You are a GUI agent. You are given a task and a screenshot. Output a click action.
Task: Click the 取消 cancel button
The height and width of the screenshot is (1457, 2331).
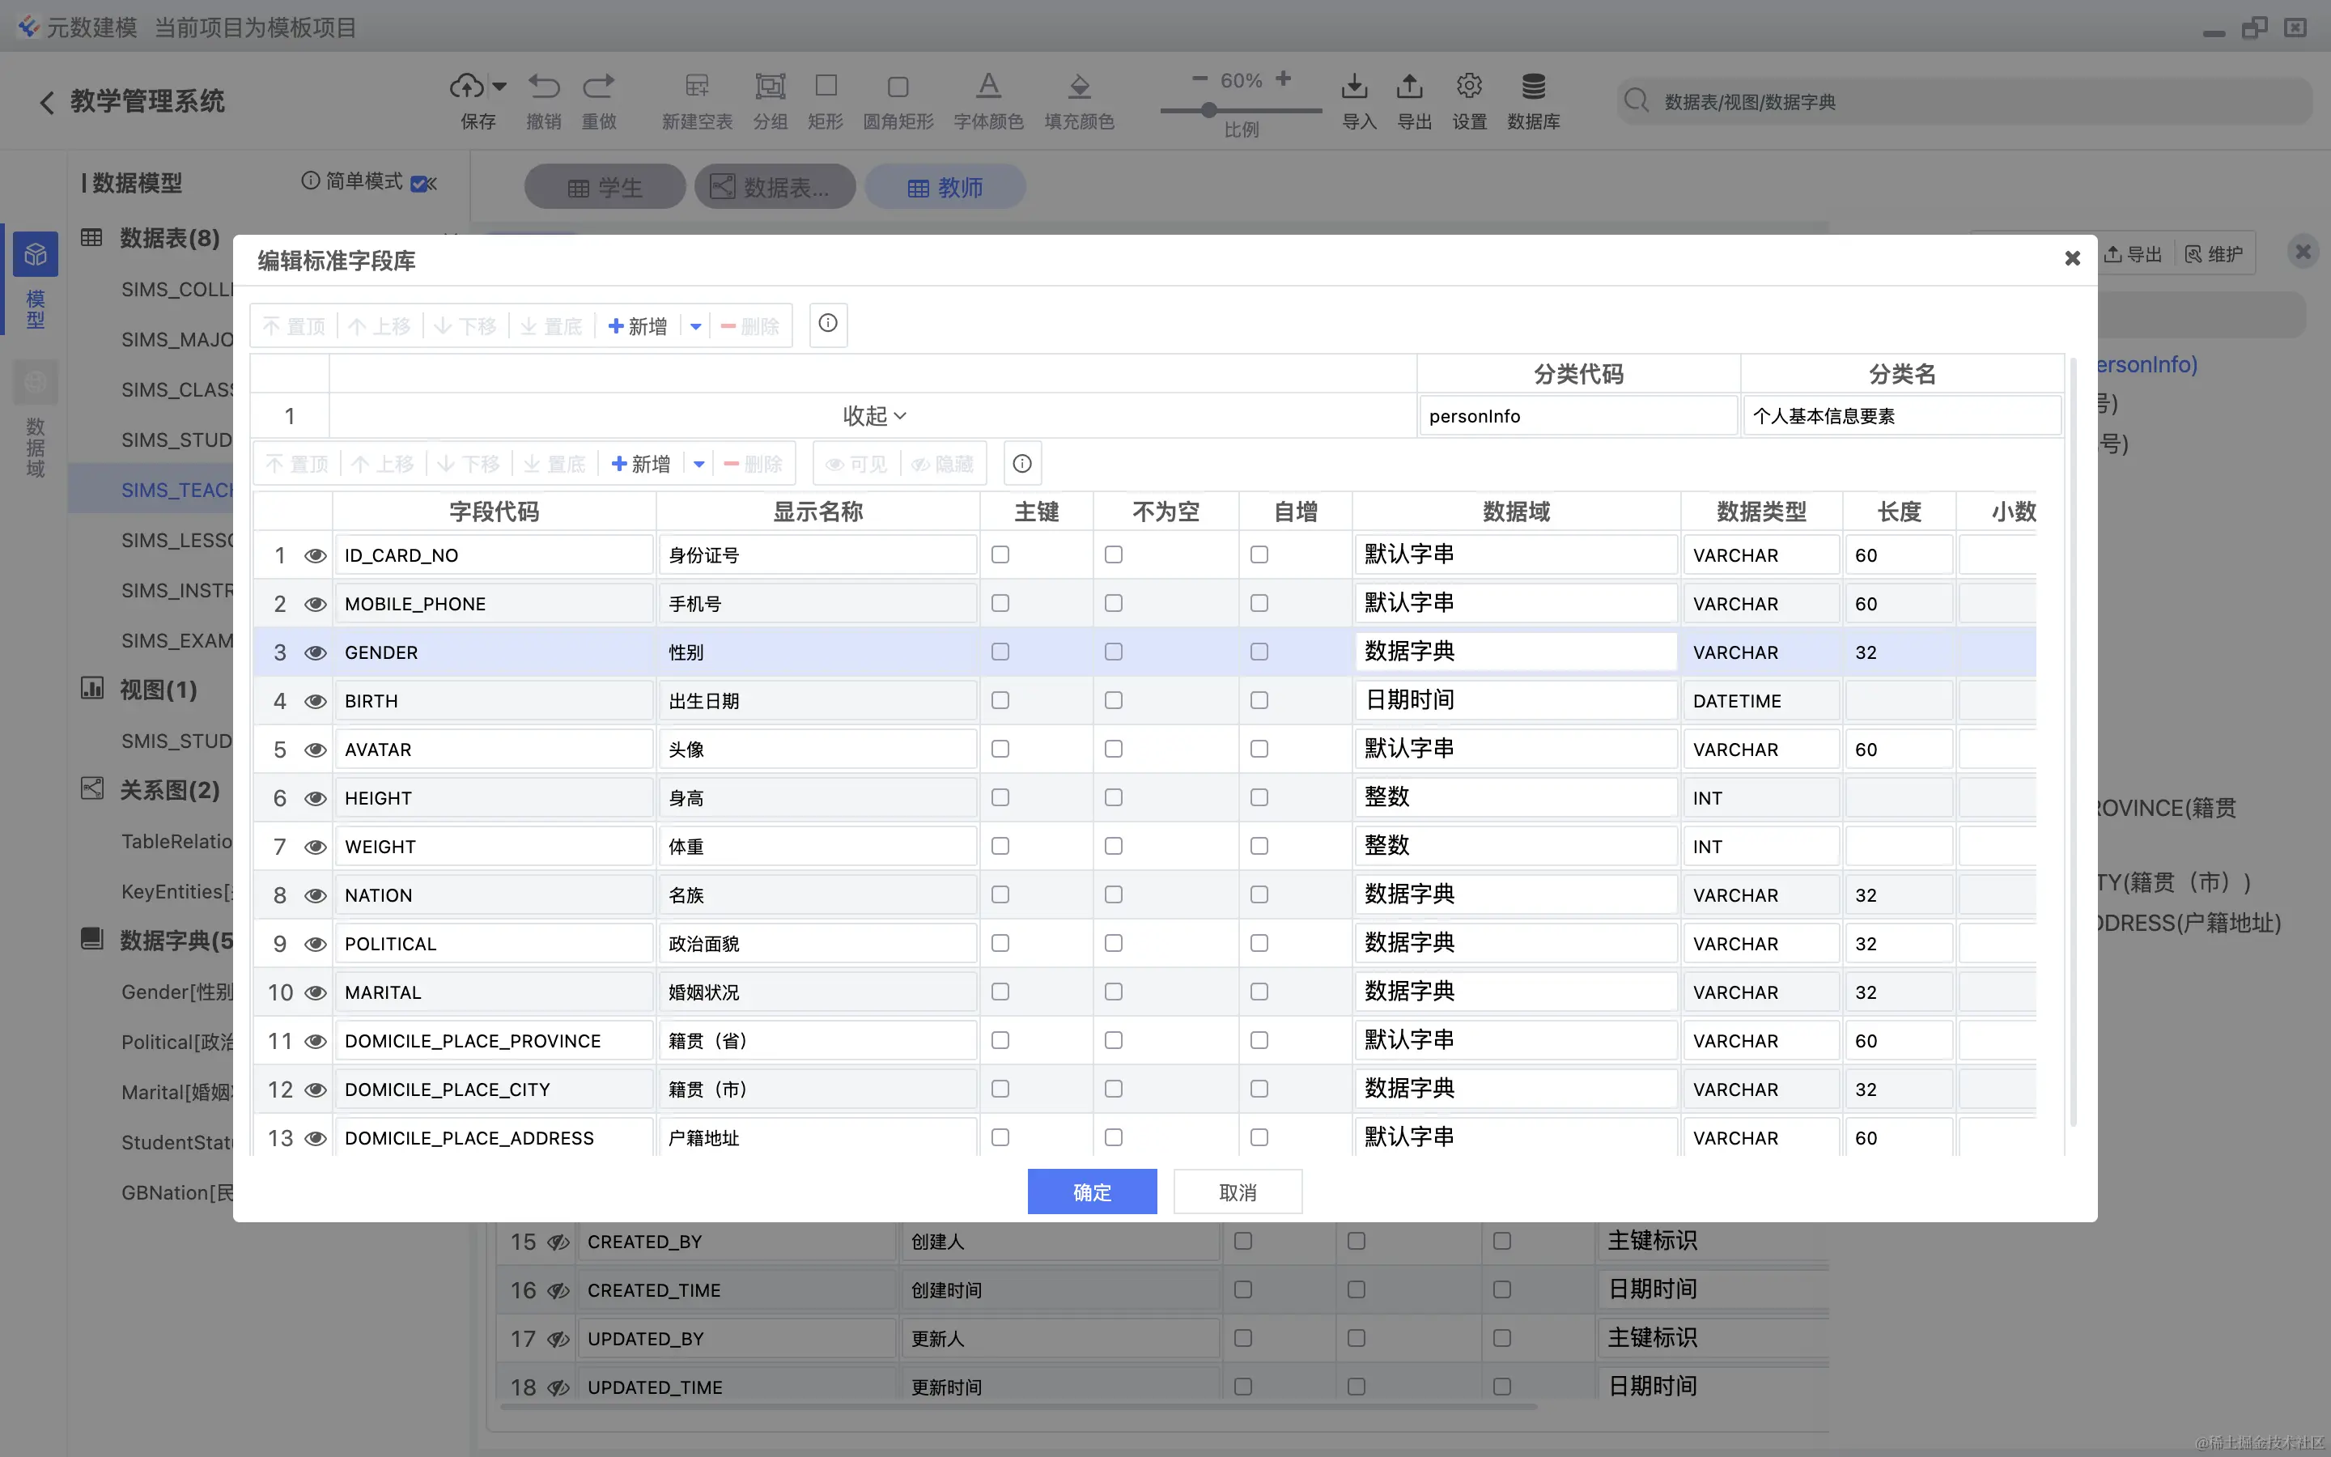pyautogui.click(x=1237, y=1192)
